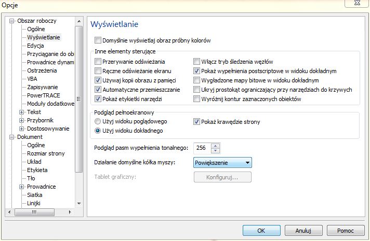Increase tonal fill bands value with up arrow
The width and height of the screenshot is (370, 241).
coord(216,146)
